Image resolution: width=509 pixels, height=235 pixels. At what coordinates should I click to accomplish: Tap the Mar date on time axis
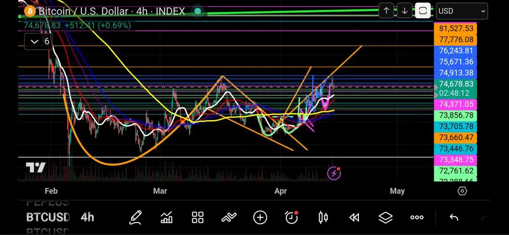160,191
